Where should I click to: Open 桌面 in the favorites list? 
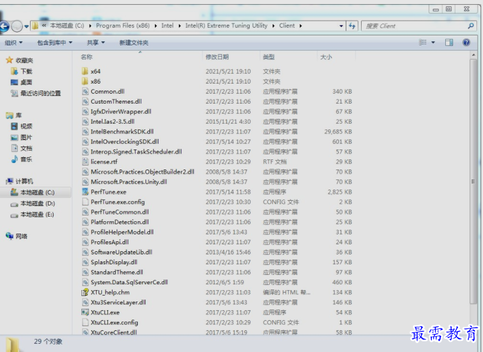click(26, 82)
